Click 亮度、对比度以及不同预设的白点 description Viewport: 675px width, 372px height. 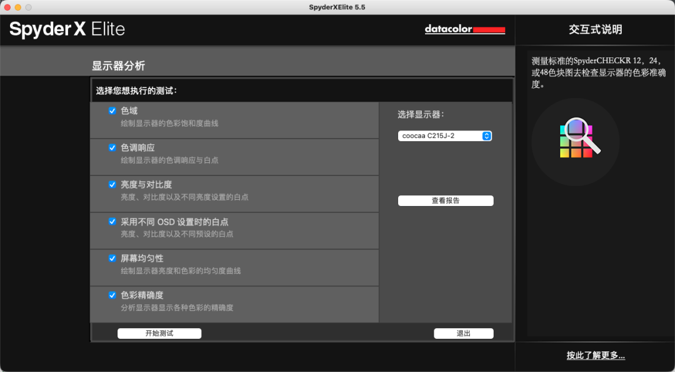click(x=177, y=235)
